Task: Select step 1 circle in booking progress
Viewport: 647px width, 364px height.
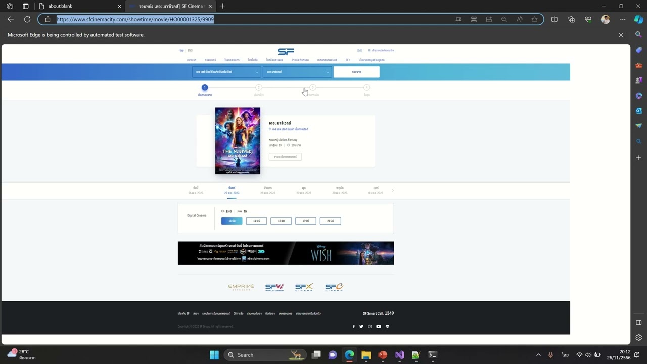Action: pyautogui.click(x=205, y=87)
